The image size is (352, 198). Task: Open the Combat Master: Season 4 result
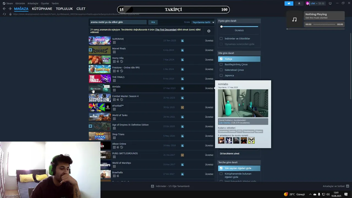click(x=151, y=98)
